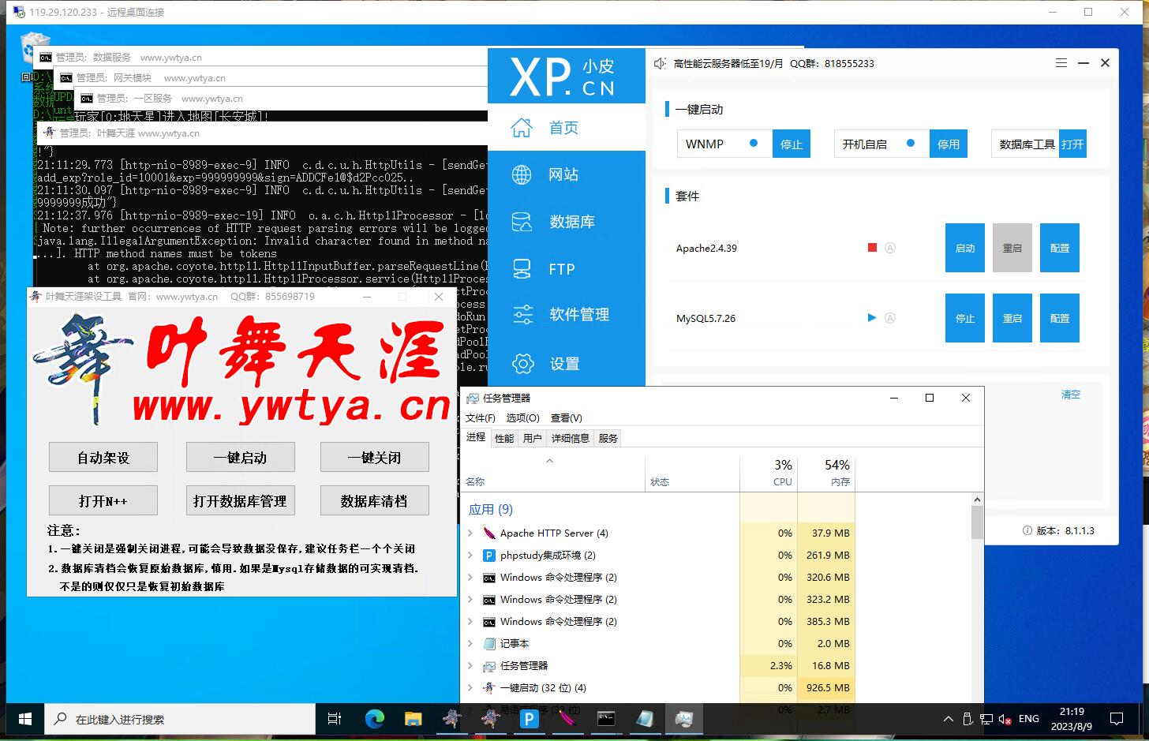Image resolution: width=1149 pixels, height=741 pixels.
Task: Select the WNMP radio dot
Action: click(754, 144)
